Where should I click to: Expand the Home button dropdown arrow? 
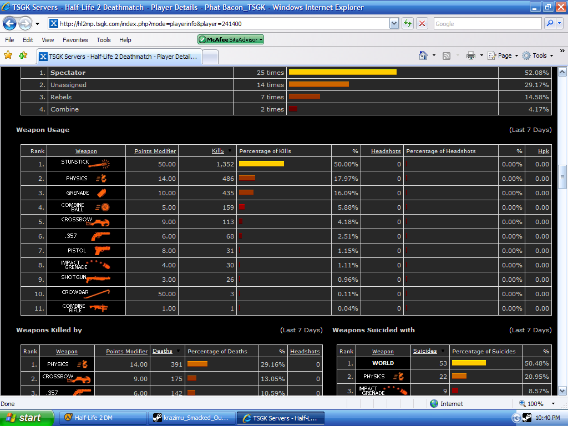coord(434,55)
